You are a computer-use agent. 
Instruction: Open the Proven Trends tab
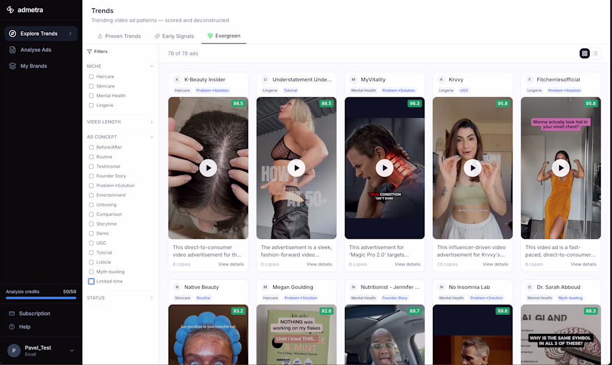[x=119, y=36]
